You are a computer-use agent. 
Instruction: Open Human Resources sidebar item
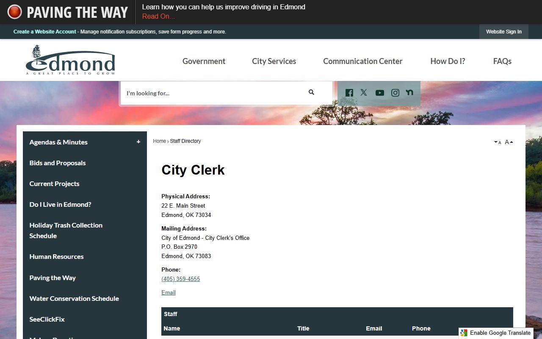[x=56, y=256]
